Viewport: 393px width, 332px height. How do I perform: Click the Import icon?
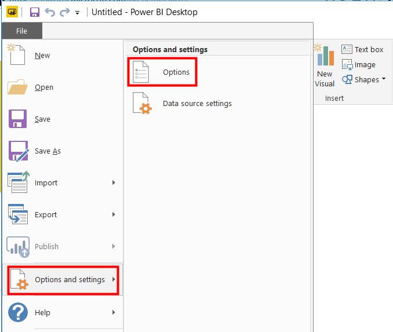pyautogui.click(x=19, y=182)
